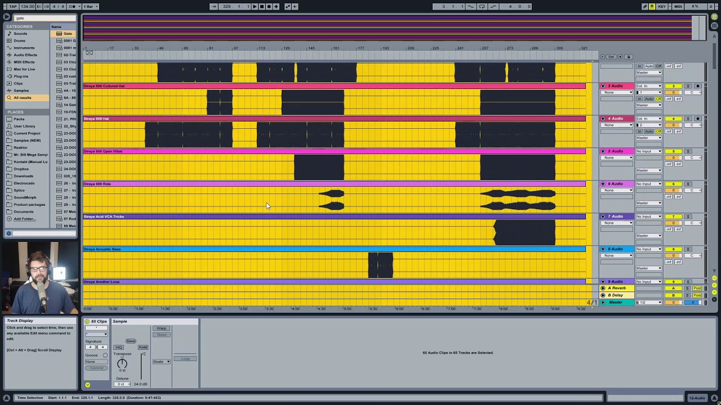Fold the 3 Audio track

coord(603,86)
